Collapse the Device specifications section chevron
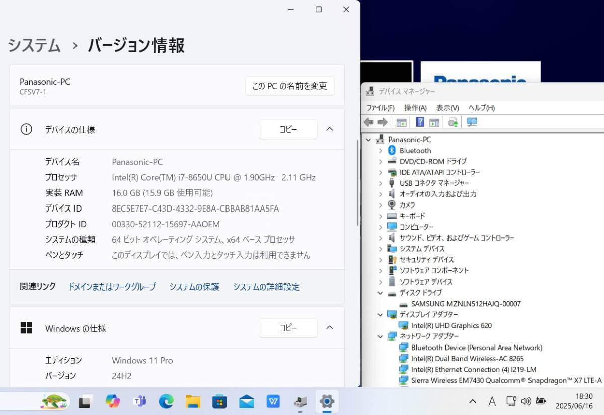 click(x=329, y=129)
